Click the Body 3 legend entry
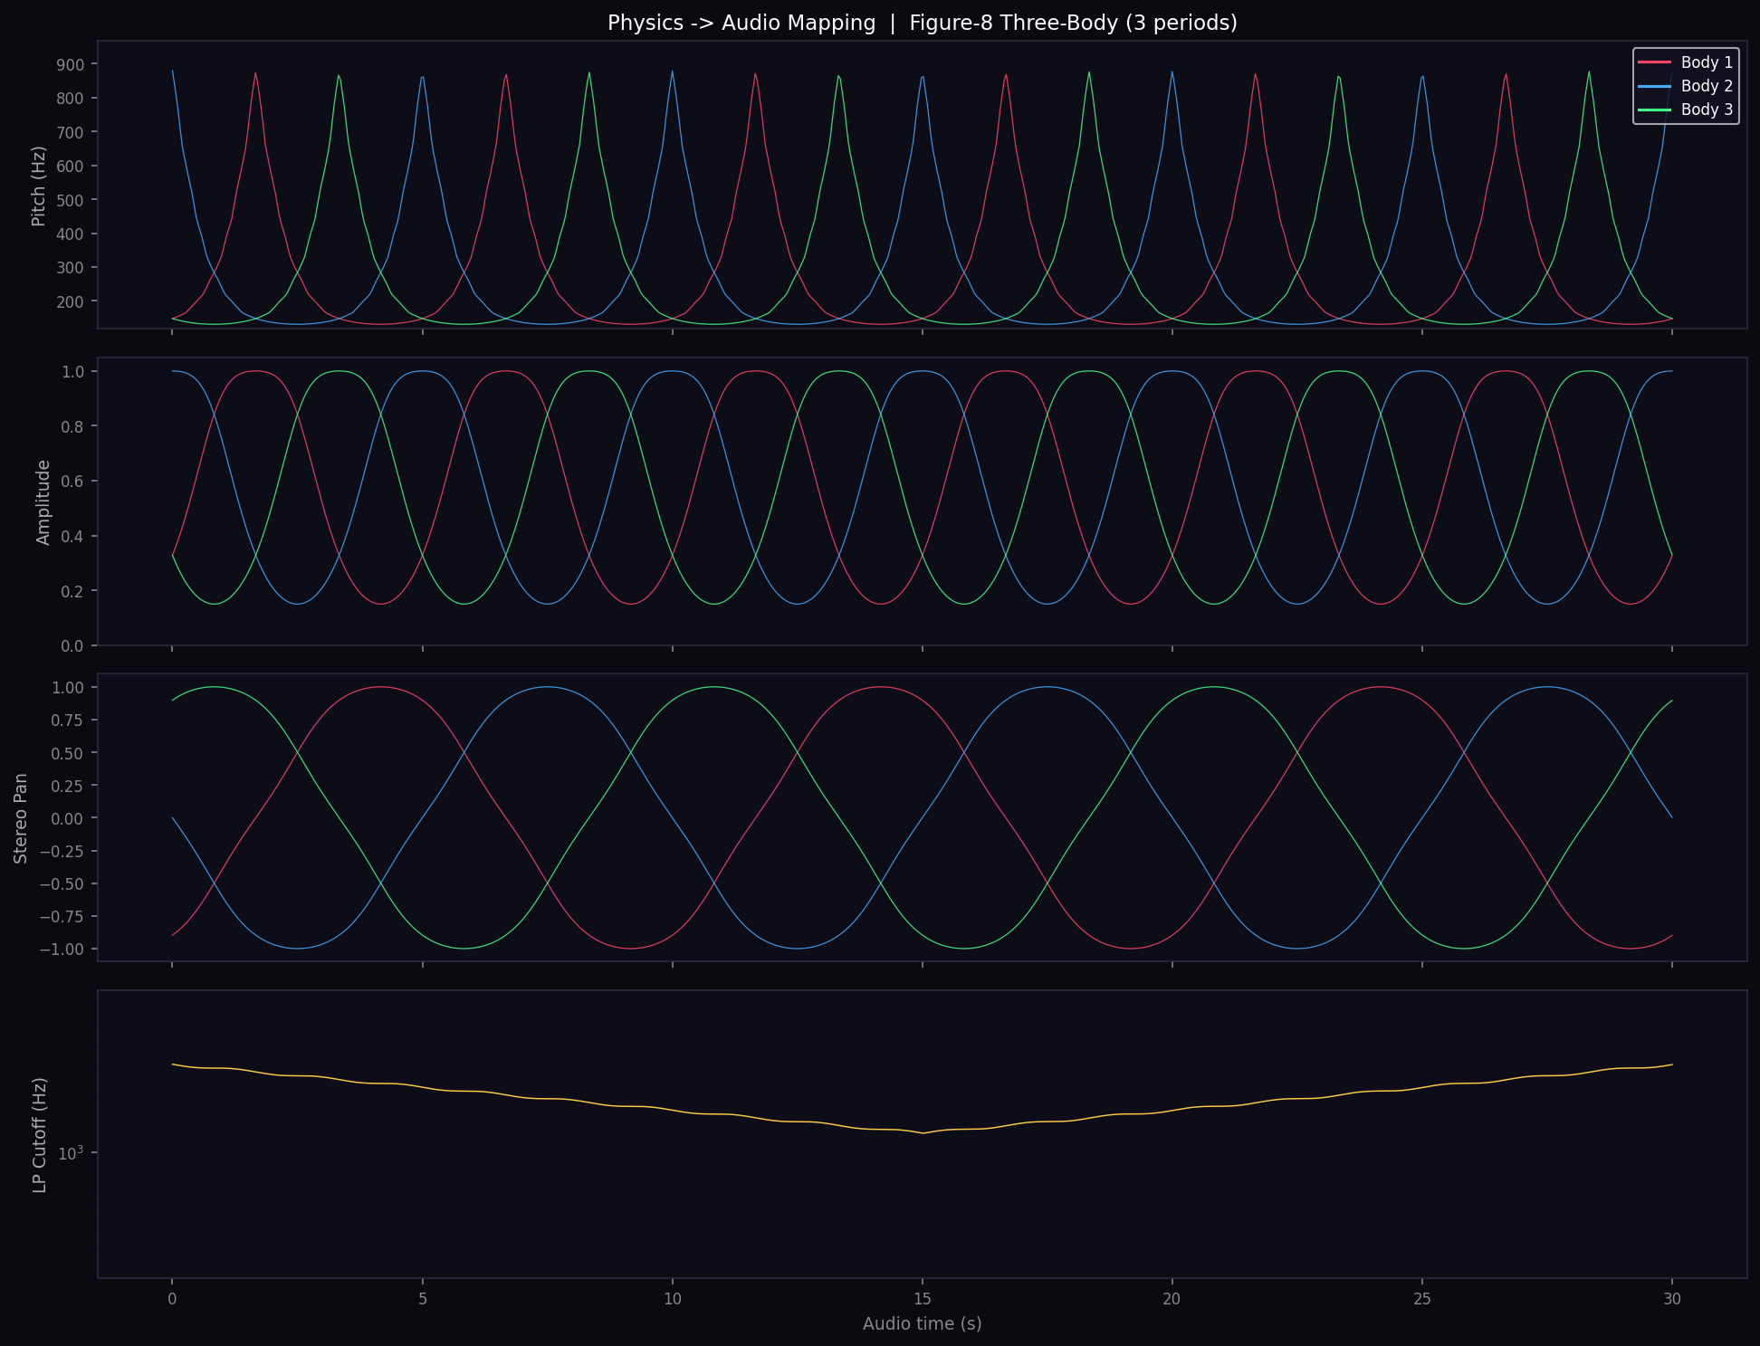The image size is (1760, 1346). [x=1686, y=110]
